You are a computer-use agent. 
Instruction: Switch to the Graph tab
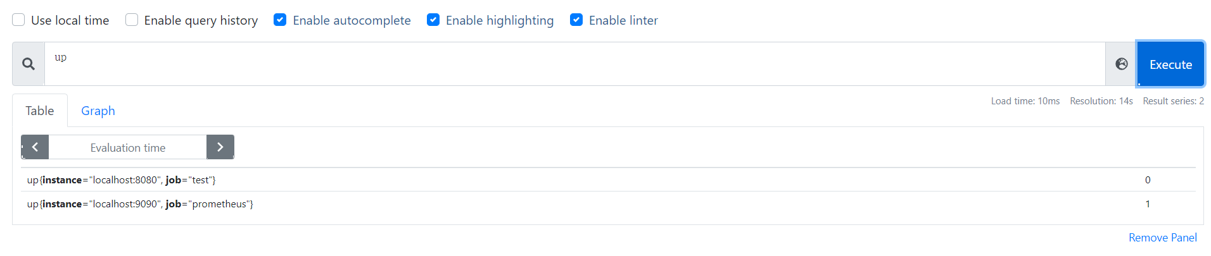(x=98, y=111)
